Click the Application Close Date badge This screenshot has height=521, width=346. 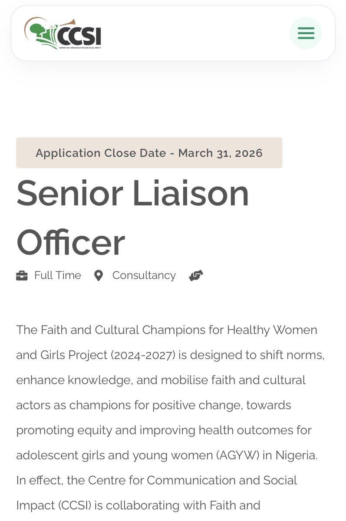149,153
